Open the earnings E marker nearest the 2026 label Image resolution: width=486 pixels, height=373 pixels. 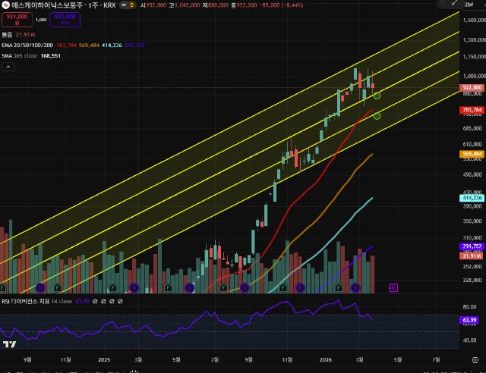click(x=339, y=288)
